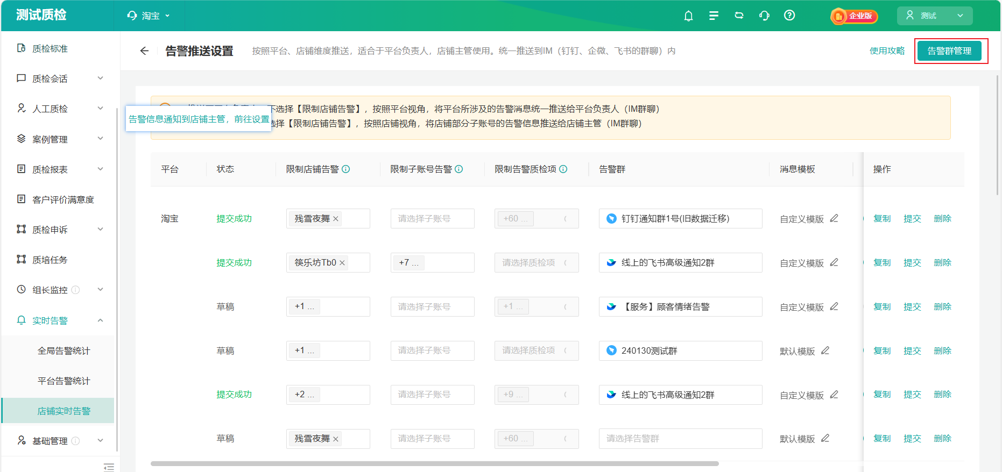This screenshot has height=472, width=1002.
Task: Copy the 钉钉通知群1号 row
Action: coord(882,218)
